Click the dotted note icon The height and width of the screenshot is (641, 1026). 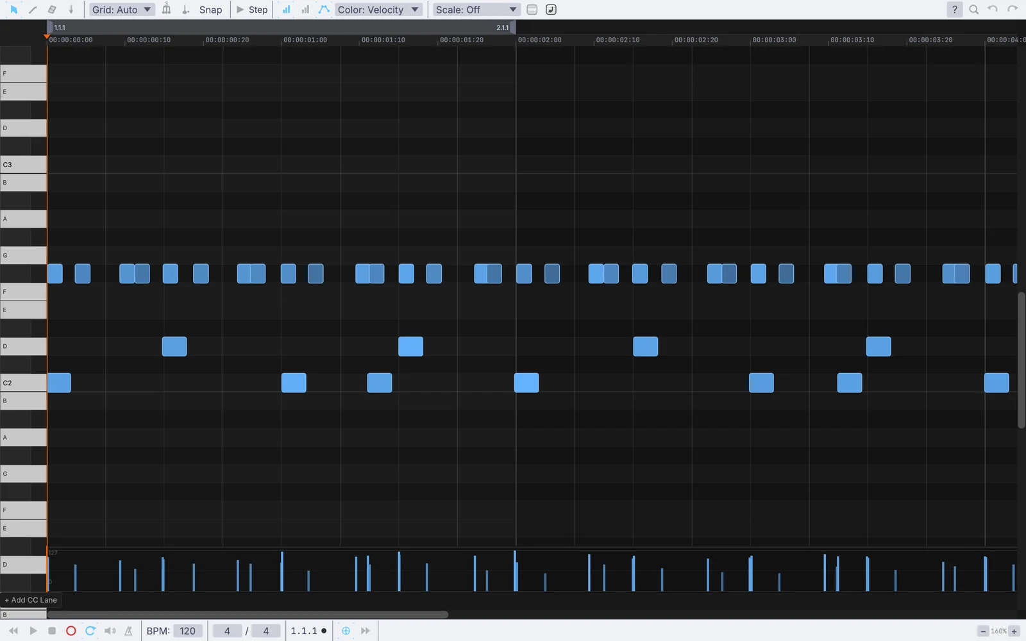tap(186, 10)
